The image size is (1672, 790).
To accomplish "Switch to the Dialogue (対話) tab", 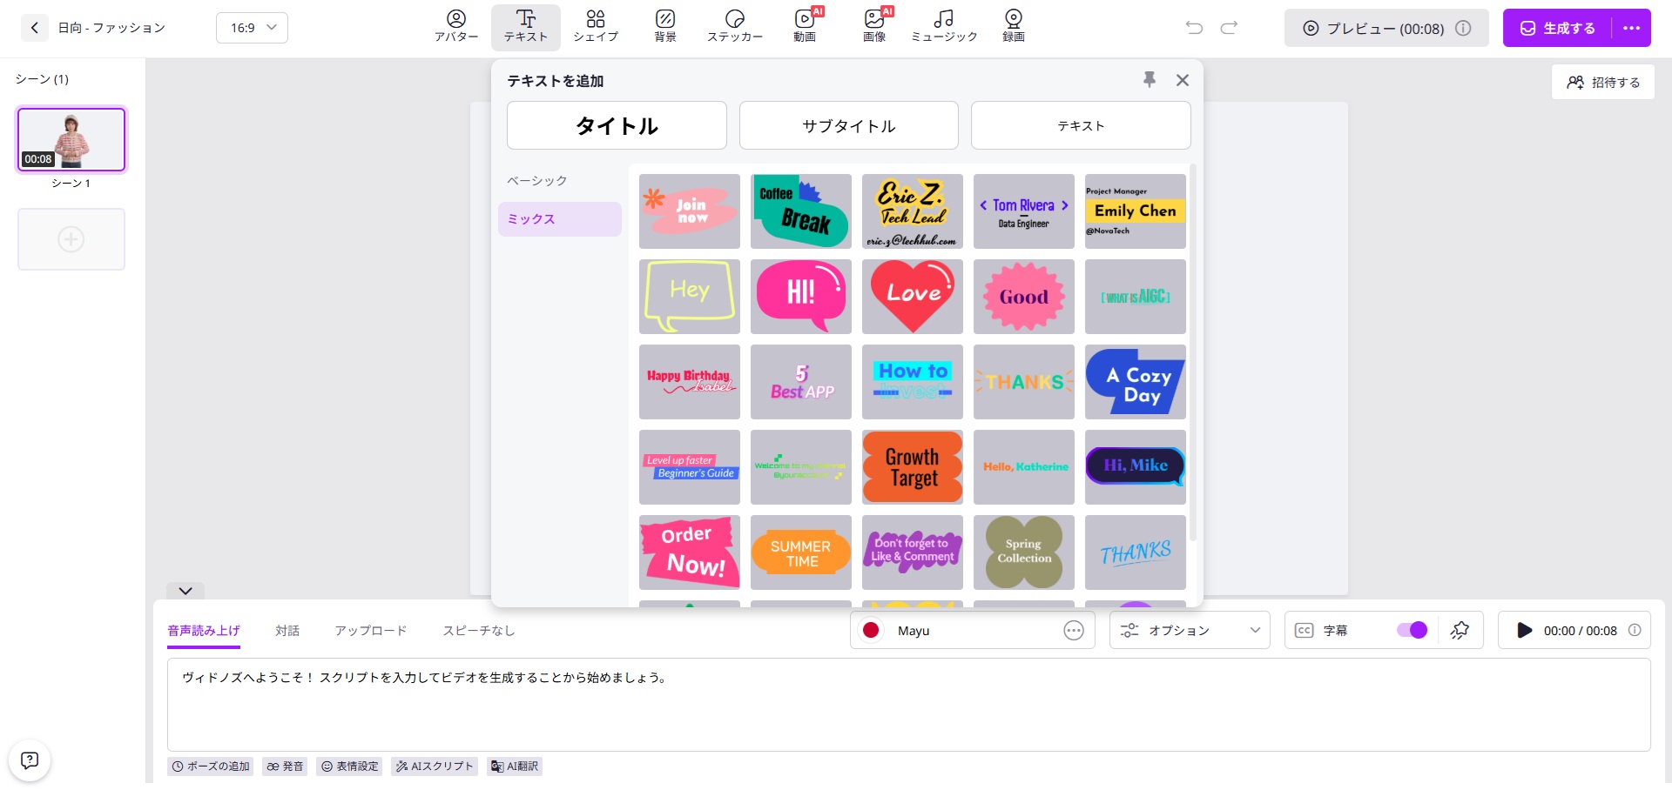I will pyautogui.click(x=287, y=630).
